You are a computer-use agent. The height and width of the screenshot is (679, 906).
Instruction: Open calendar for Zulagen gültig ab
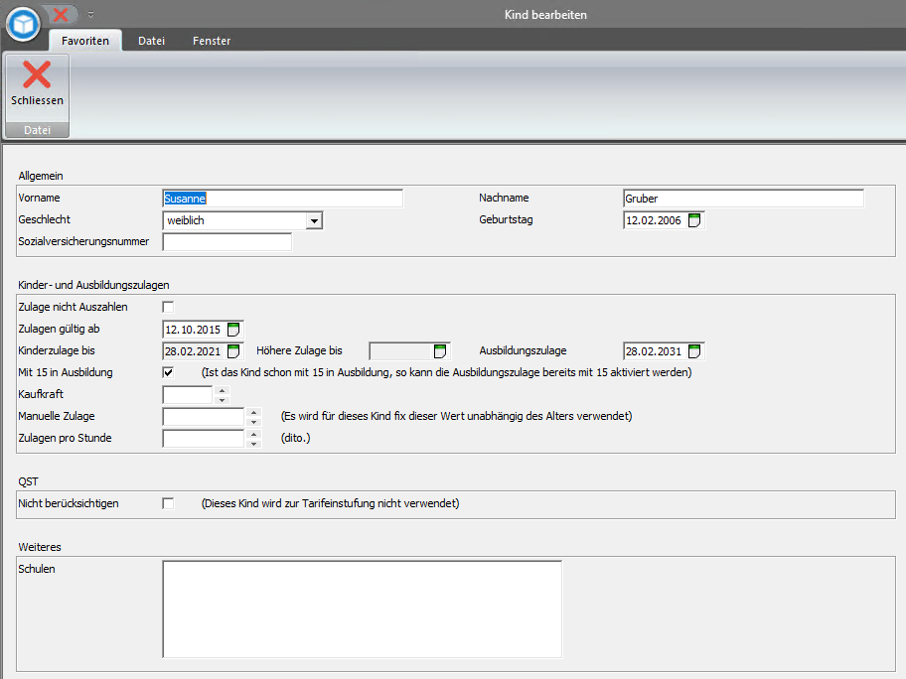click(233, 330)
